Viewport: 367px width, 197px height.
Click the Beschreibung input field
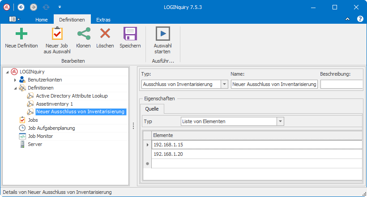(x=341, y=84)
